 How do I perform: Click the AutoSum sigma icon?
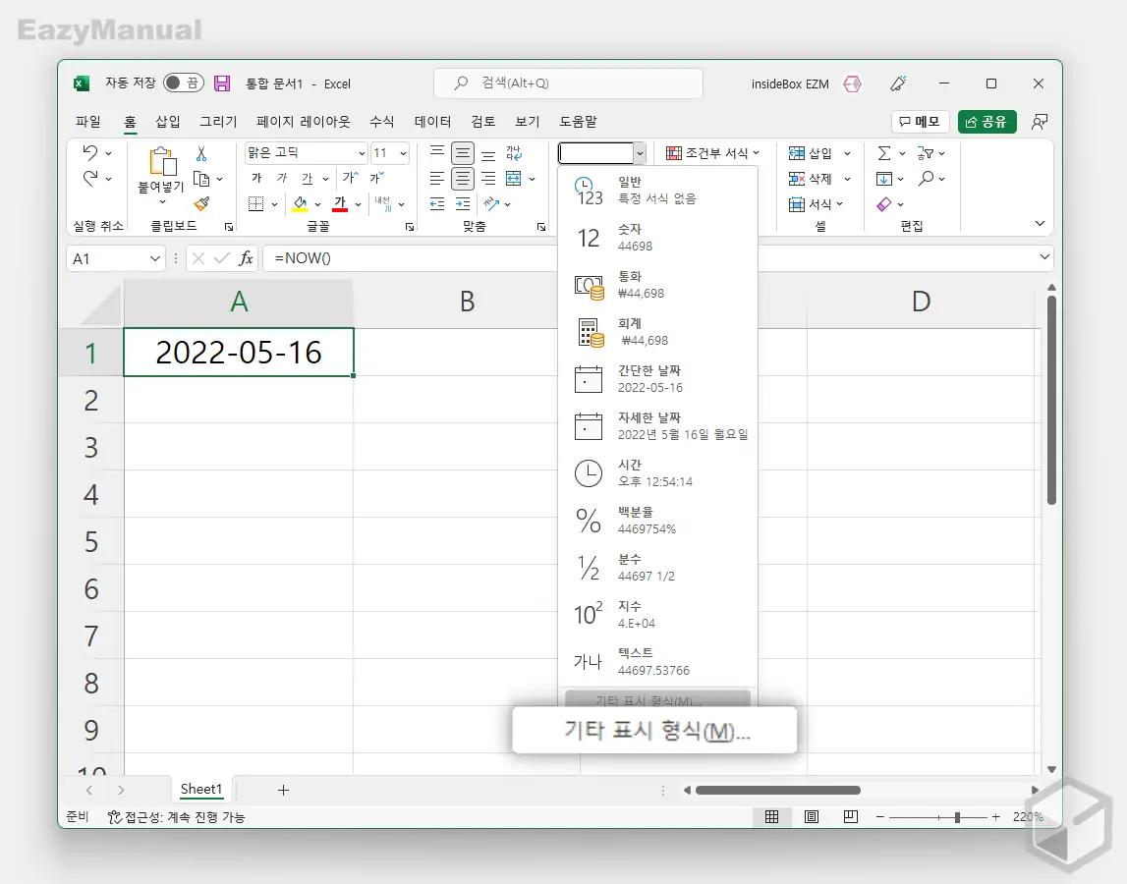(883, 153)
